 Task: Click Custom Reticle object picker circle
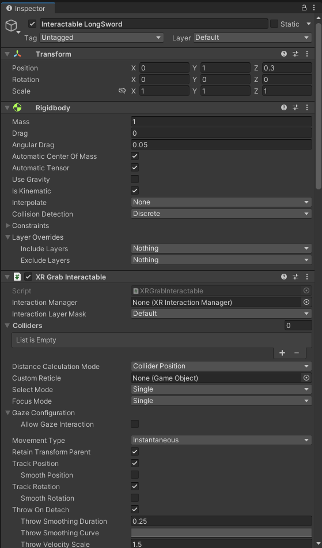(x=306, y=378)
